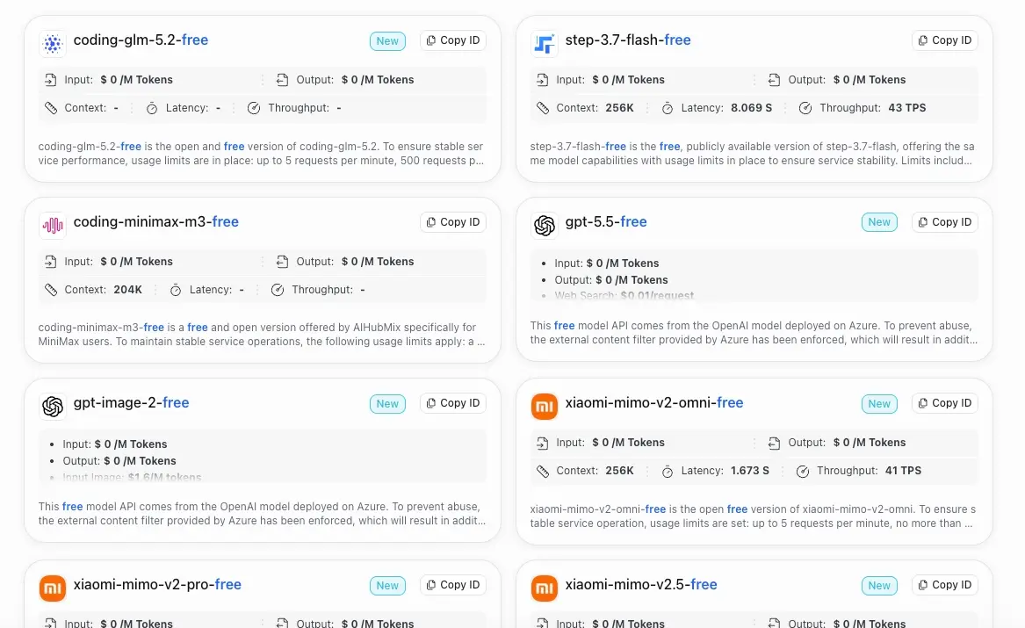Click the xiaomi-mimo-v2-omni-free Xiaomi logo
Image resolution: width=1025 pixels, height=628 pixels.
point(544,407)
